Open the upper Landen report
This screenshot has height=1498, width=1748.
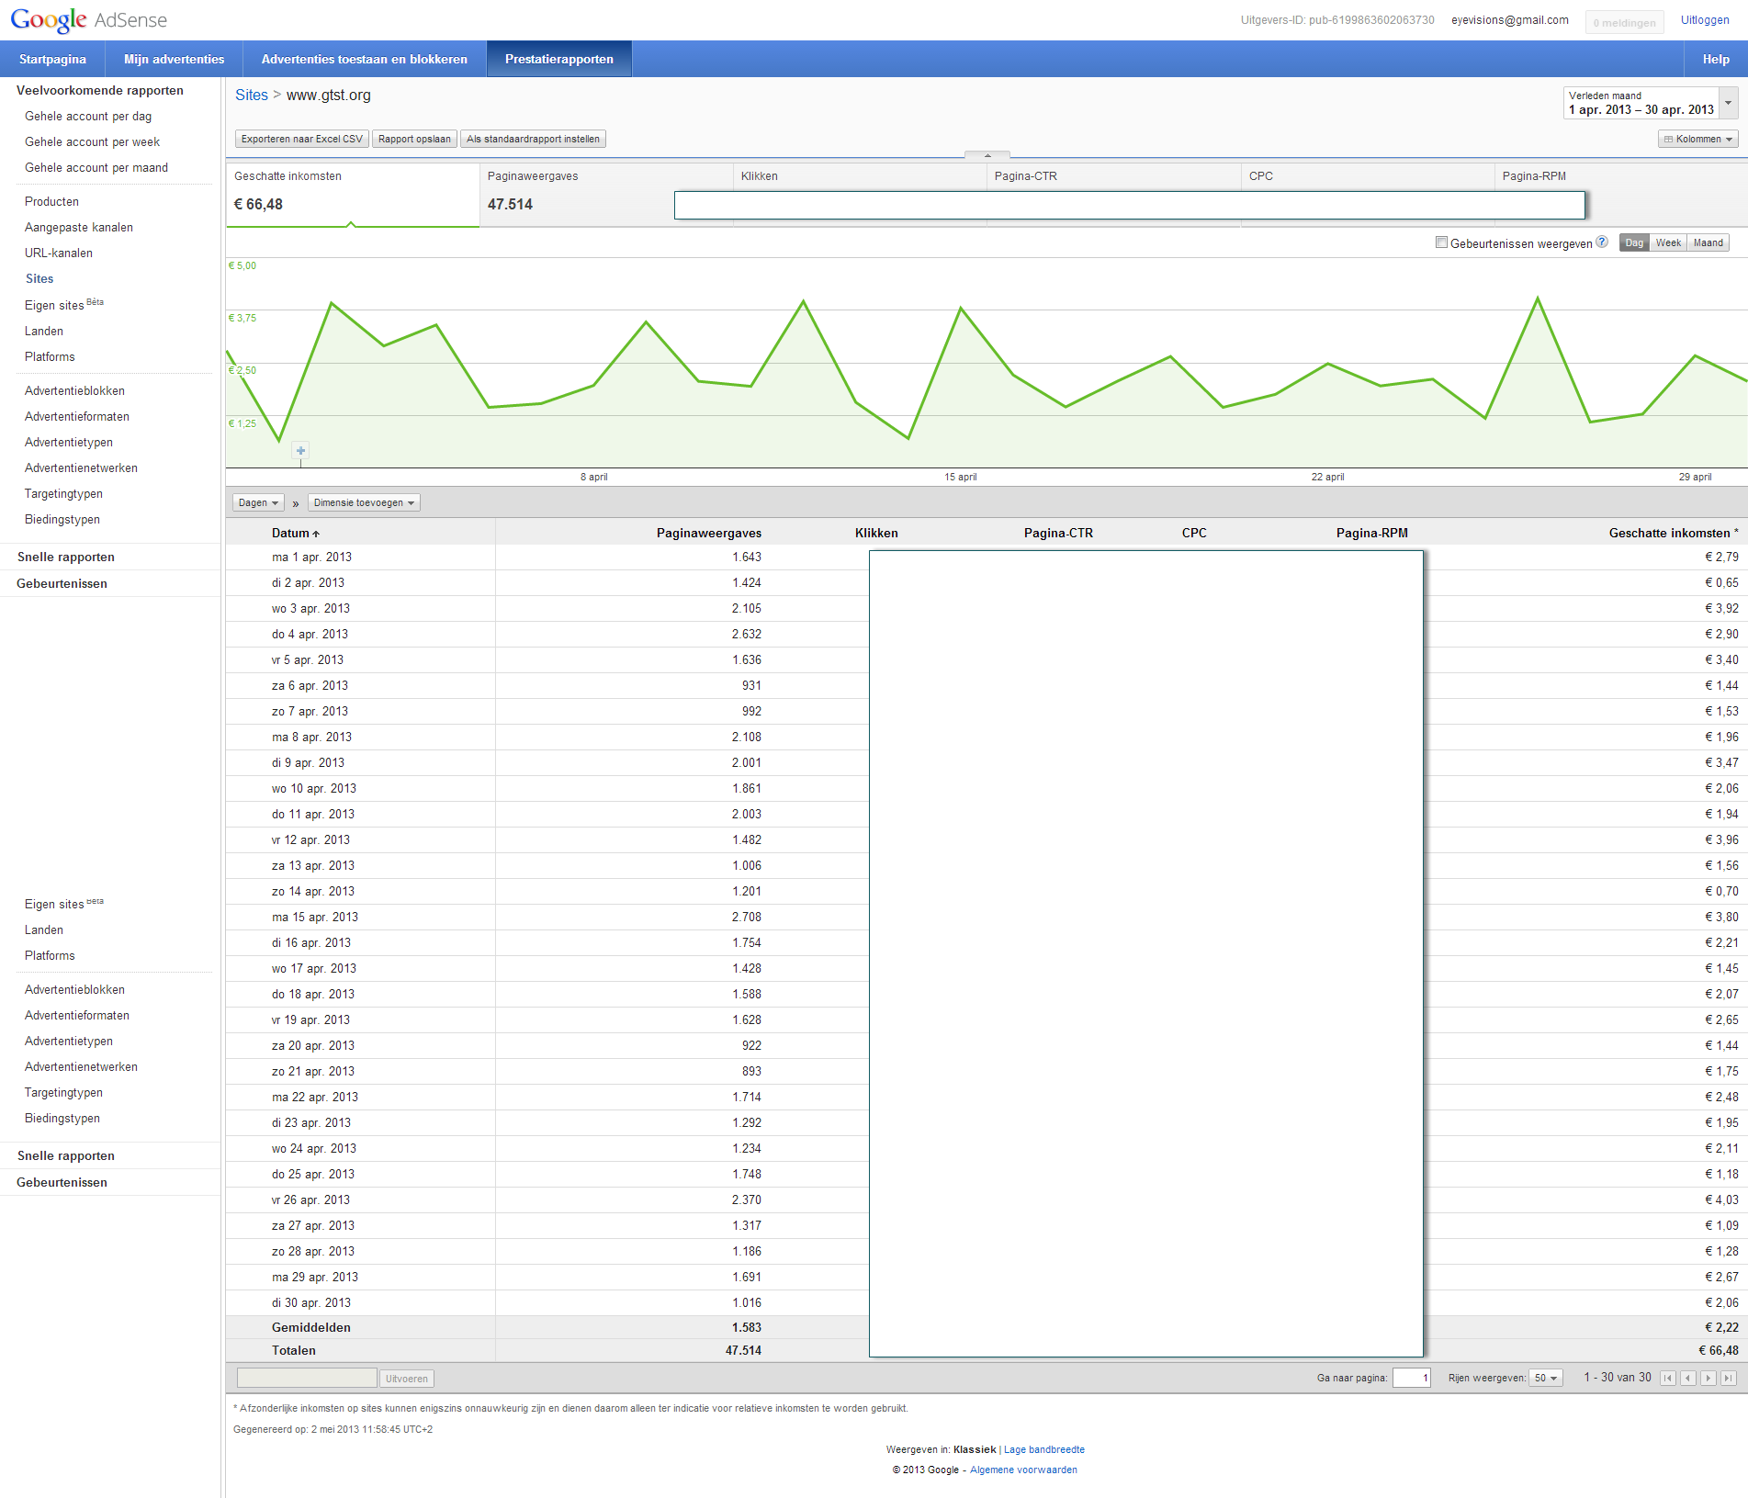pyautogui.click(x=44, y=332)
